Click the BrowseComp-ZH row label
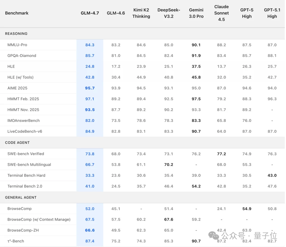Viewport: 286px width, 247px height. 23,230
